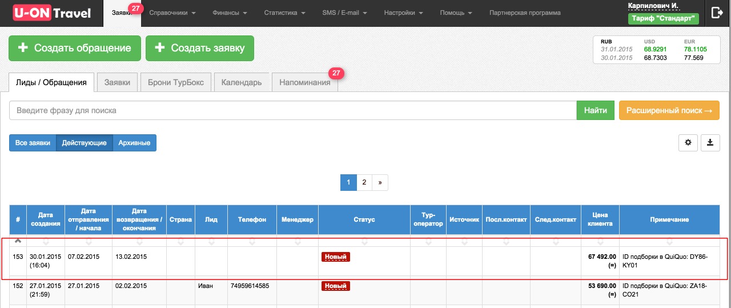Click creation date 30.01.2015 (16:04)
Image resolution: width=731 pixels, height=308 pixels.
point(45,261)
